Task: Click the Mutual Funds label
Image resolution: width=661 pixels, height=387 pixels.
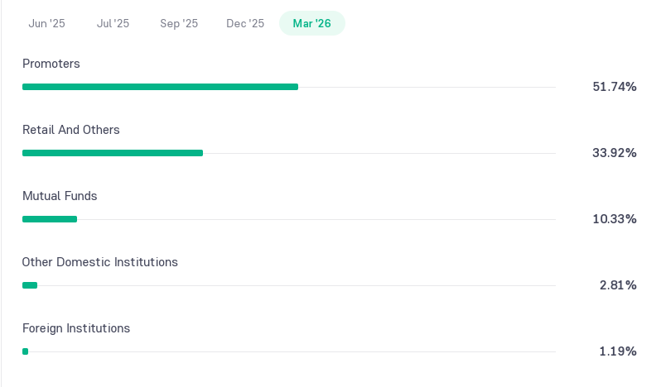Action: [x=60, y=196]
